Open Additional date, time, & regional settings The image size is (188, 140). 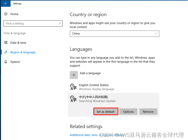point(97,135)
